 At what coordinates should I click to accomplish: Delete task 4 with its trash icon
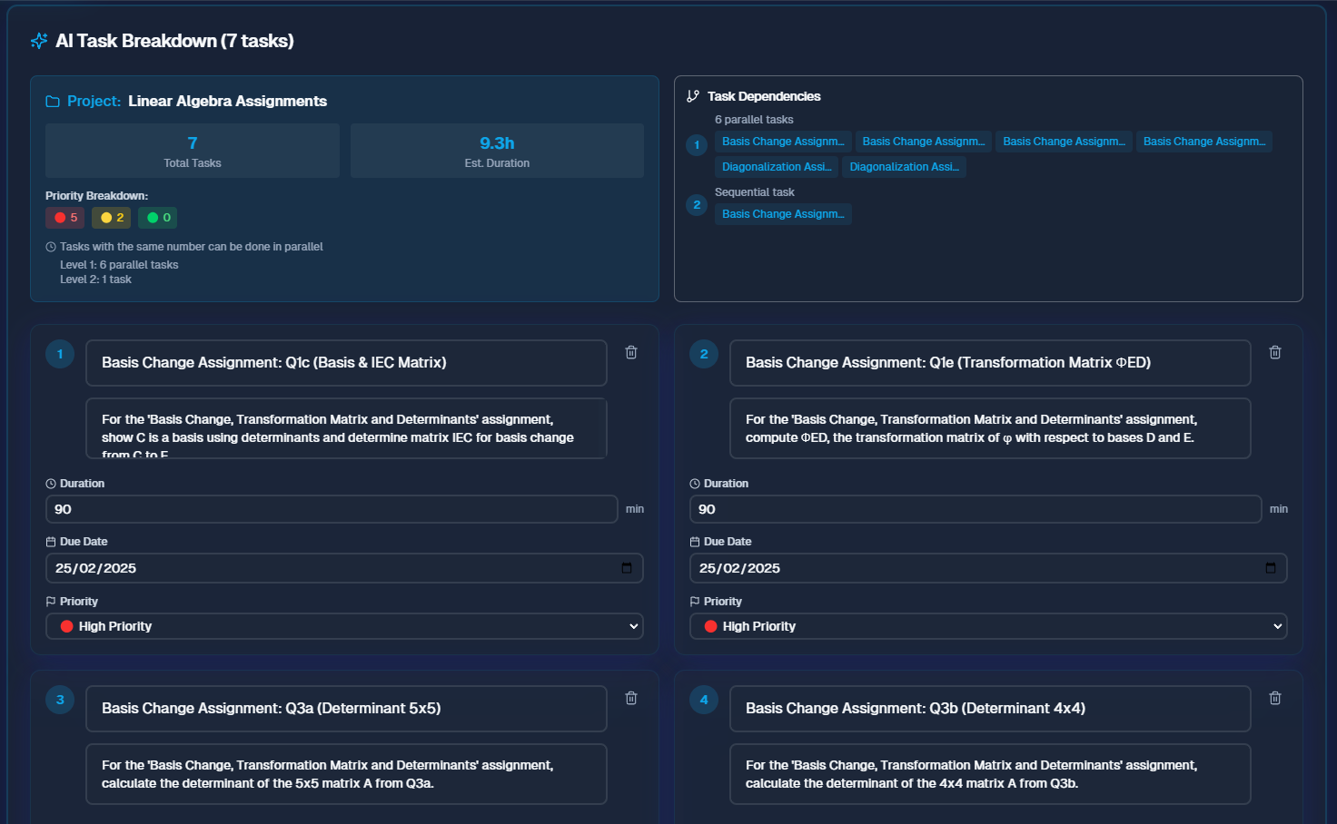[1275, 698]
